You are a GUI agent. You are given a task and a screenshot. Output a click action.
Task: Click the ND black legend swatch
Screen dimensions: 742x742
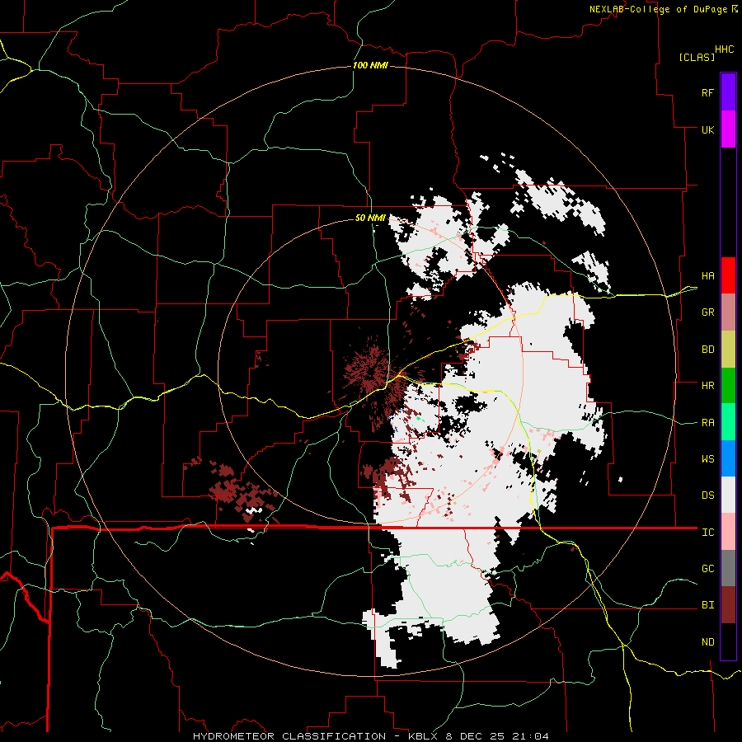point(728,641)
